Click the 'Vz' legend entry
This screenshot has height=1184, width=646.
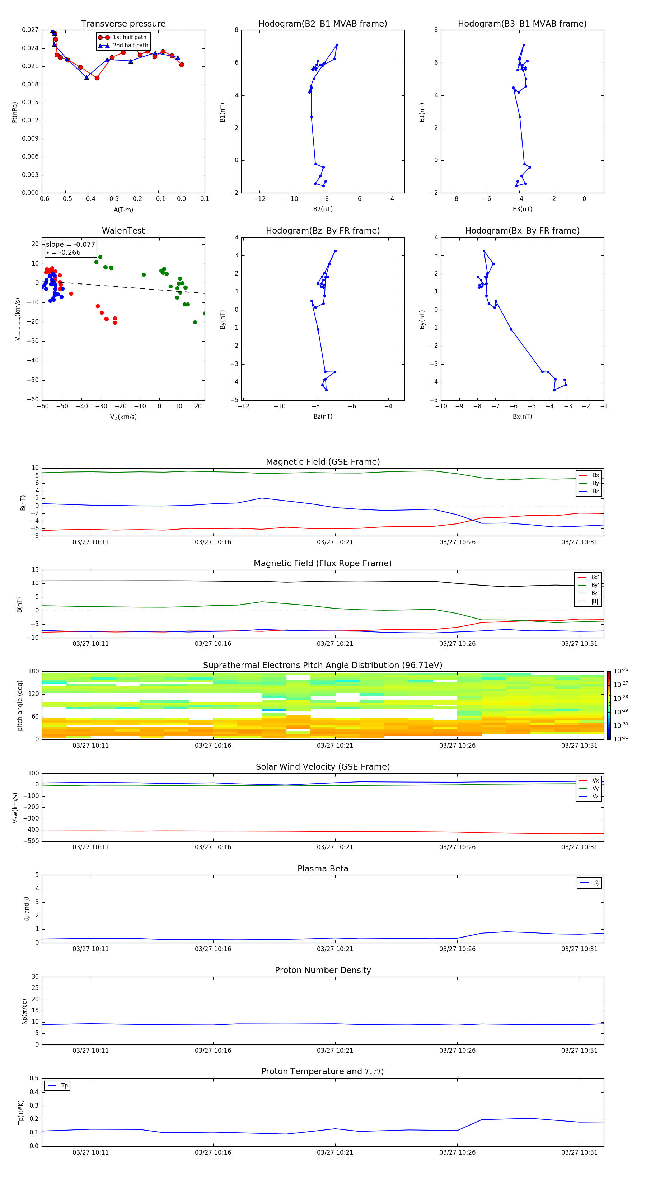[x=589, y=797]
